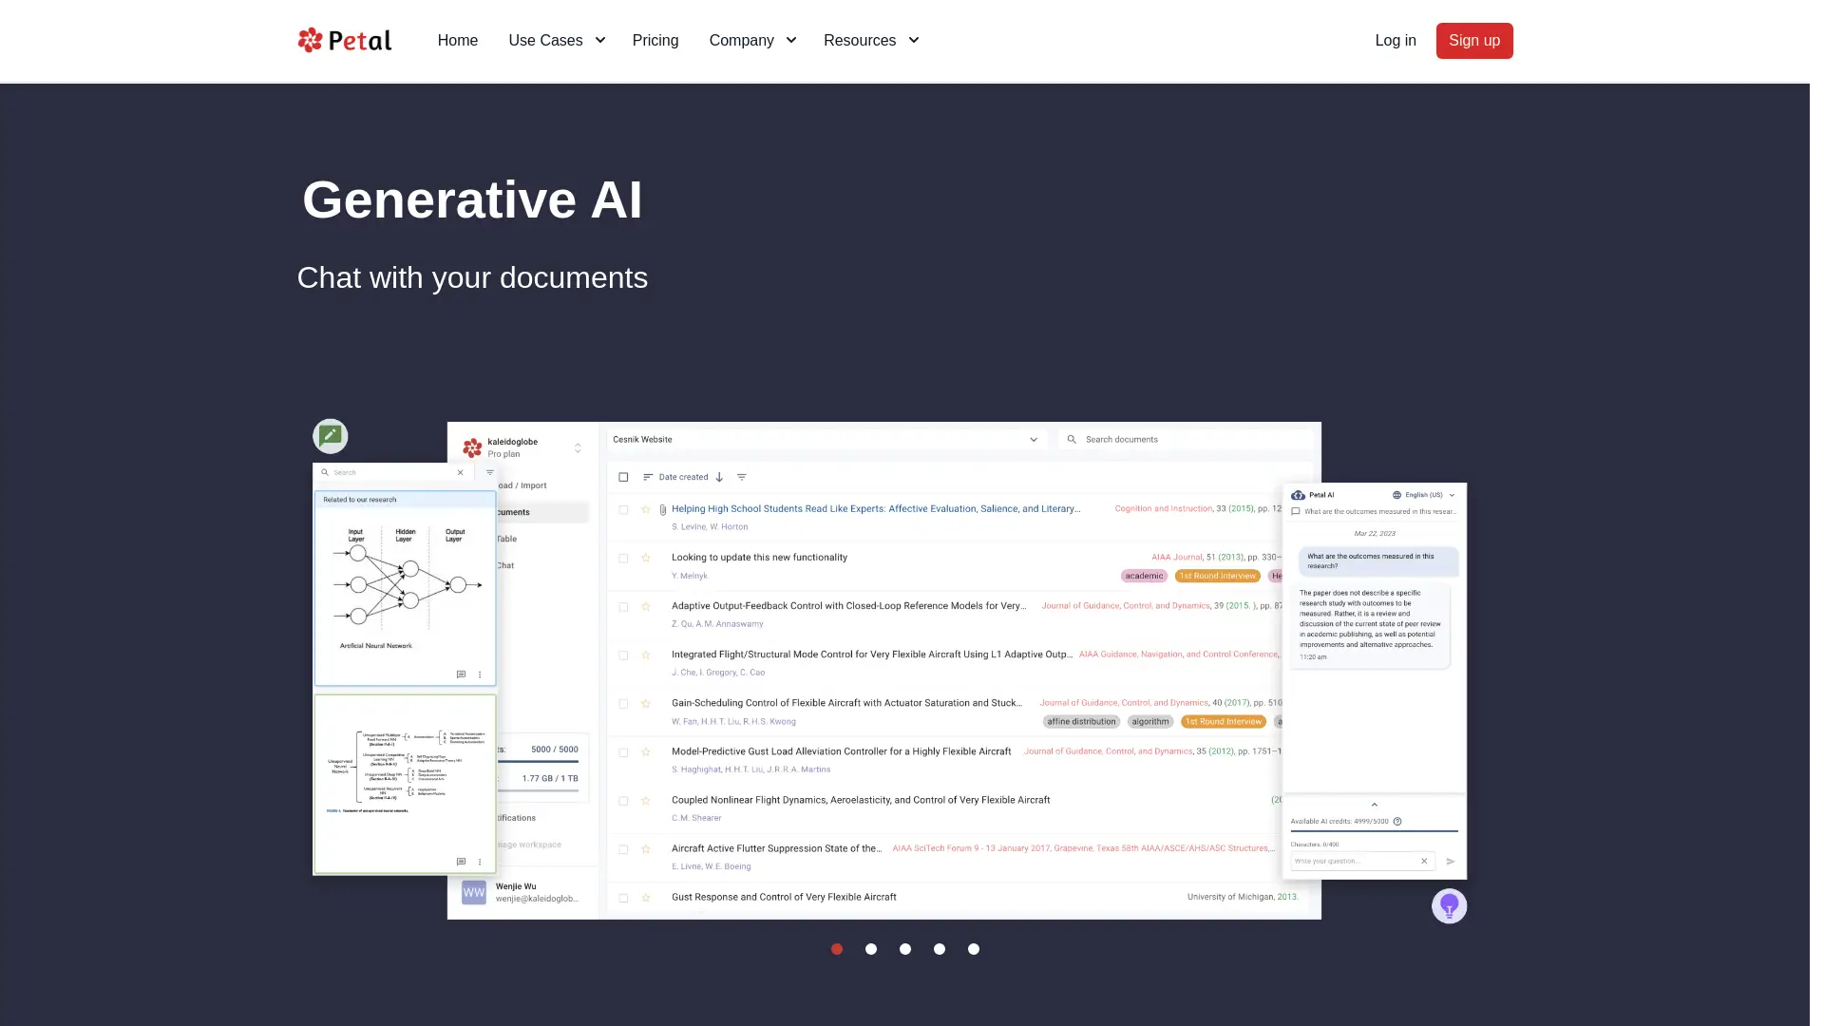Select the Pricing menu tab
Image resolution: width=1824 pixels, height=1026 pixels.
654,40
